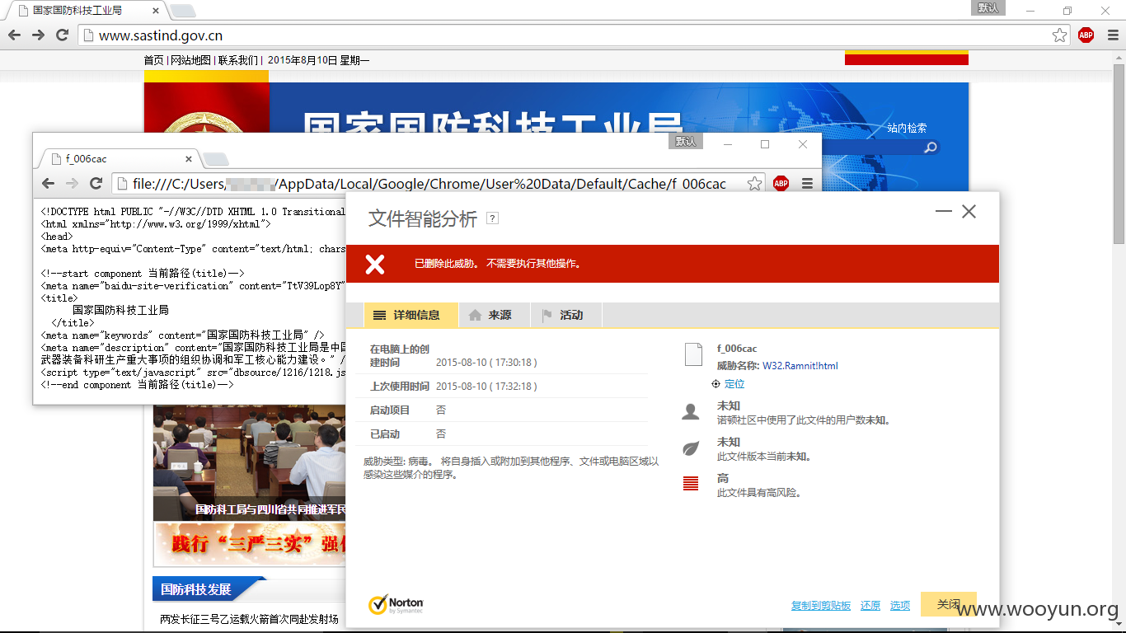Image resolution: width=1126 pixels, height=633 pixels.
Task: Go back in the f_006cac window
Action: (48, 183)
